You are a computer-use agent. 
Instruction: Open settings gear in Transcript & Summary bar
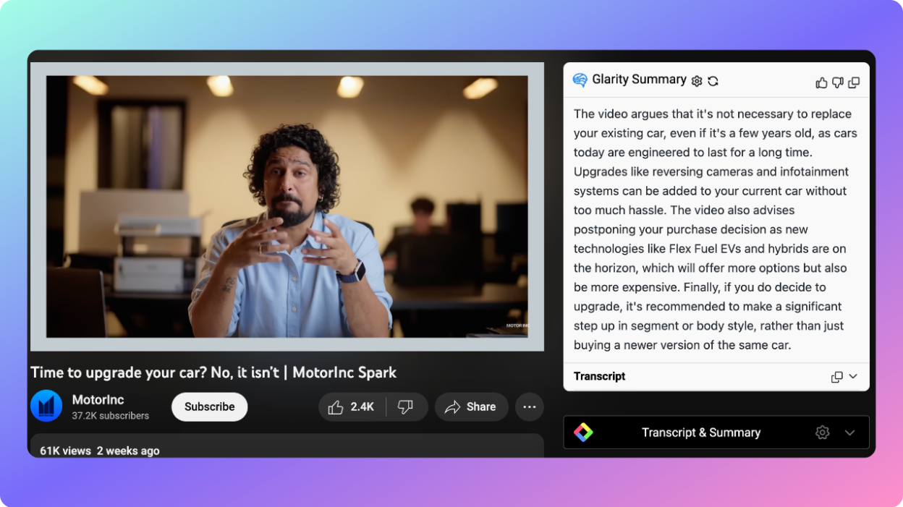pyautogui.click(x=823, y=432)
